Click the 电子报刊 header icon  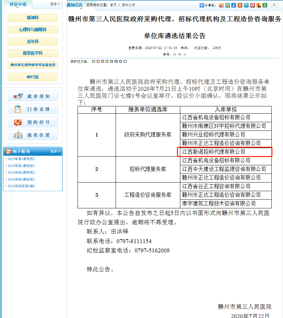coord(9,151)
